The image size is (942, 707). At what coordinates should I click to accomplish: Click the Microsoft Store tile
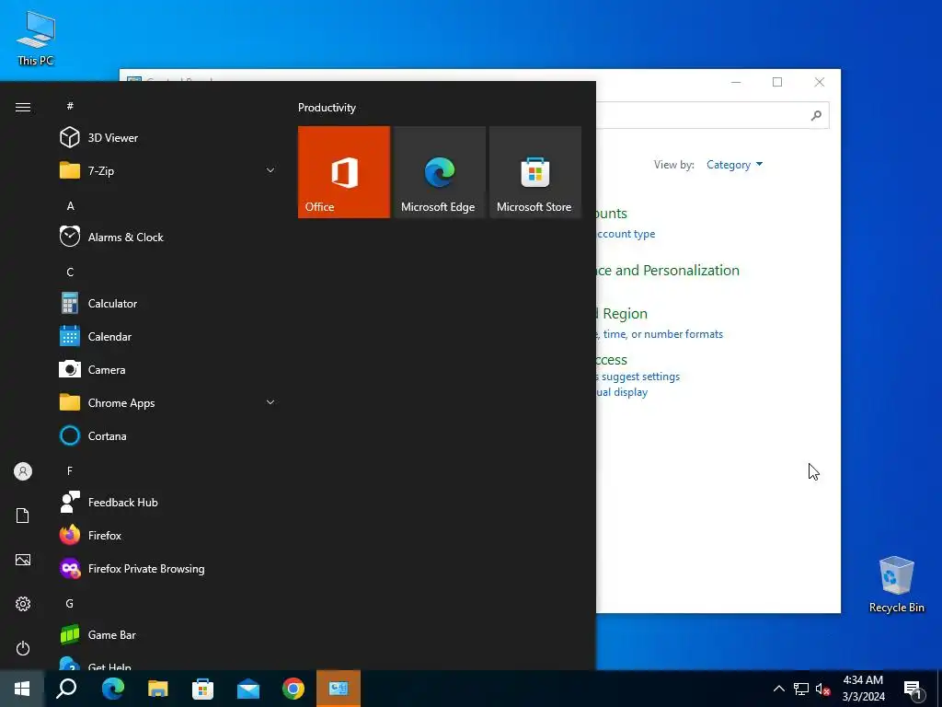pyautogui.click(x=535, y=172)
